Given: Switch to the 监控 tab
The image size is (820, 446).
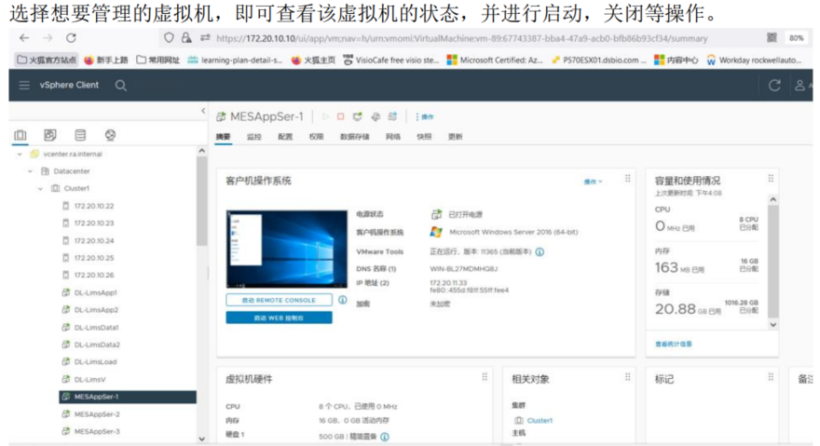Looking at the screenshot, I should coord(253,137).
